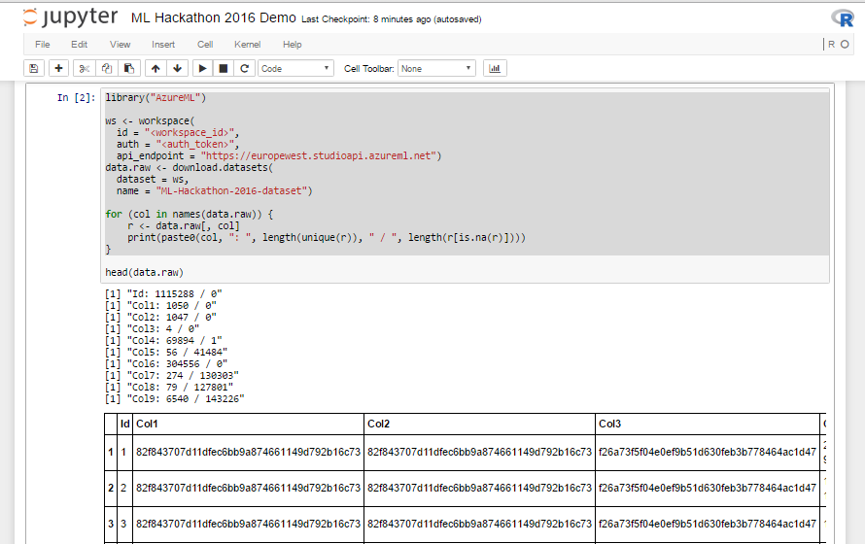Run the selected cell
The height and width of the screenshot is (544, 865).
[202, 68]
